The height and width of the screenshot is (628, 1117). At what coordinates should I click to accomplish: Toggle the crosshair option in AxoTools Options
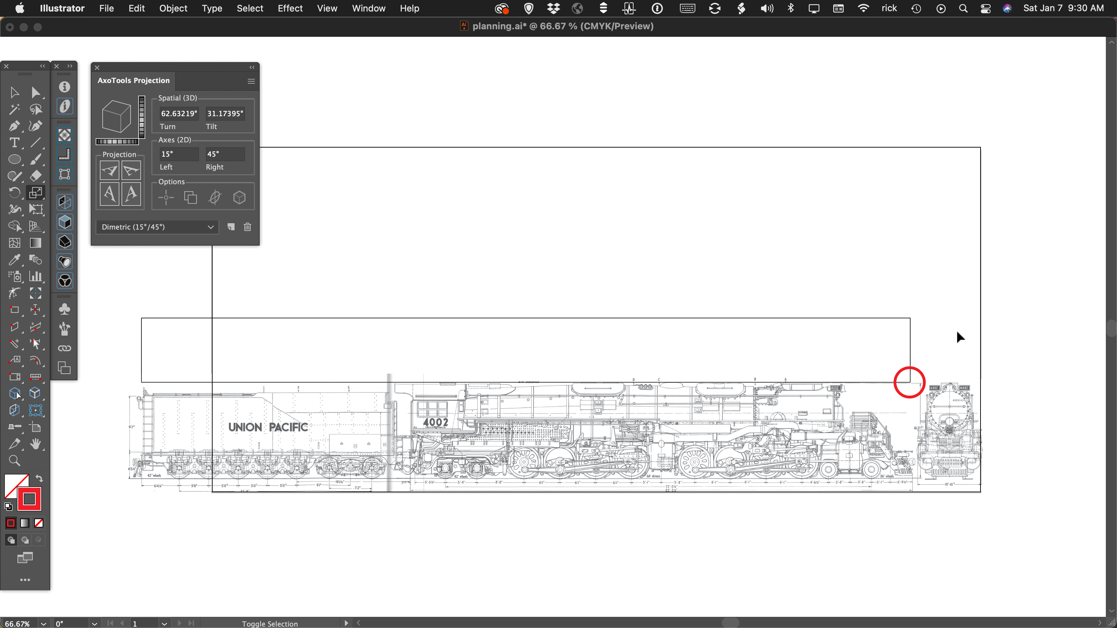[166, 198]
